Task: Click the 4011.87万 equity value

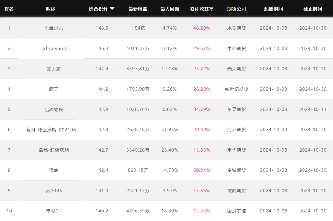Action: [138, 48]
